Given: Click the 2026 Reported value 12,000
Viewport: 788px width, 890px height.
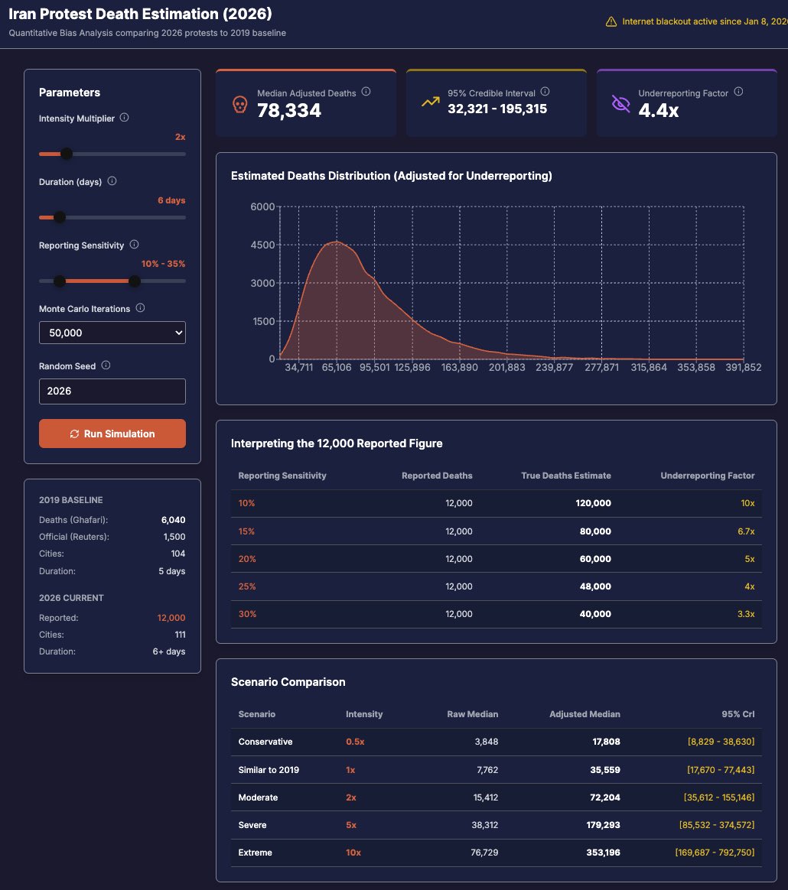Looking at the screenshot, I should [x=171, y=618].
